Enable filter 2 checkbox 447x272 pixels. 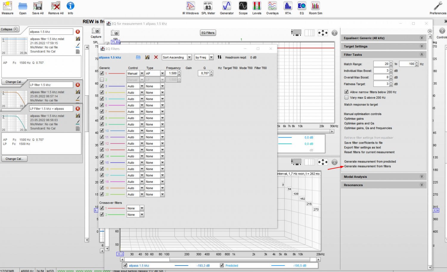pyautogui.click(x=102, y=80)
